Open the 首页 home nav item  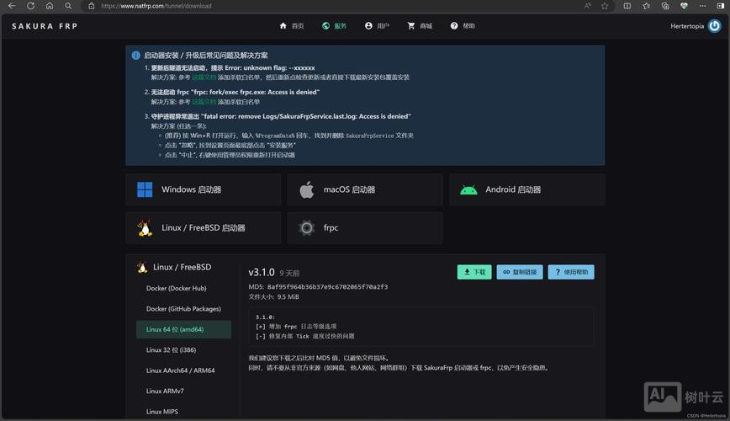(x=292, y=26)
